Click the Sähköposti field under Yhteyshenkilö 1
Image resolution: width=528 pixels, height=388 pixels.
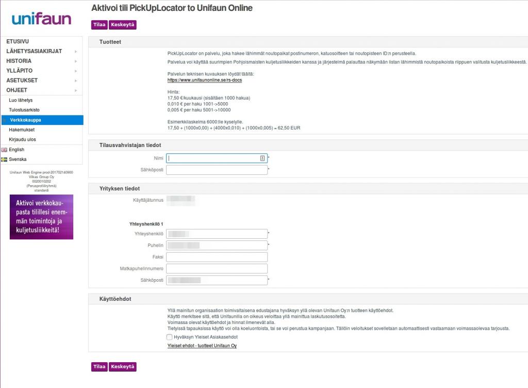[217, 280]
